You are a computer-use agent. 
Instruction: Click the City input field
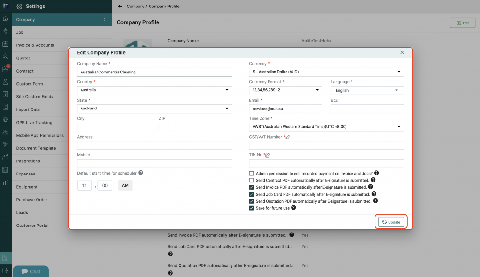tap(113, 127)
